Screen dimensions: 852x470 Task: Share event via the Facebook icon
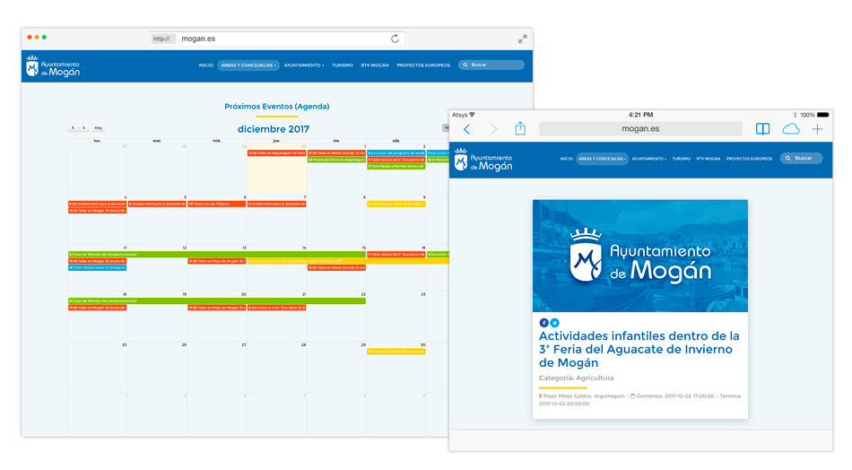[x=543, y=323]
